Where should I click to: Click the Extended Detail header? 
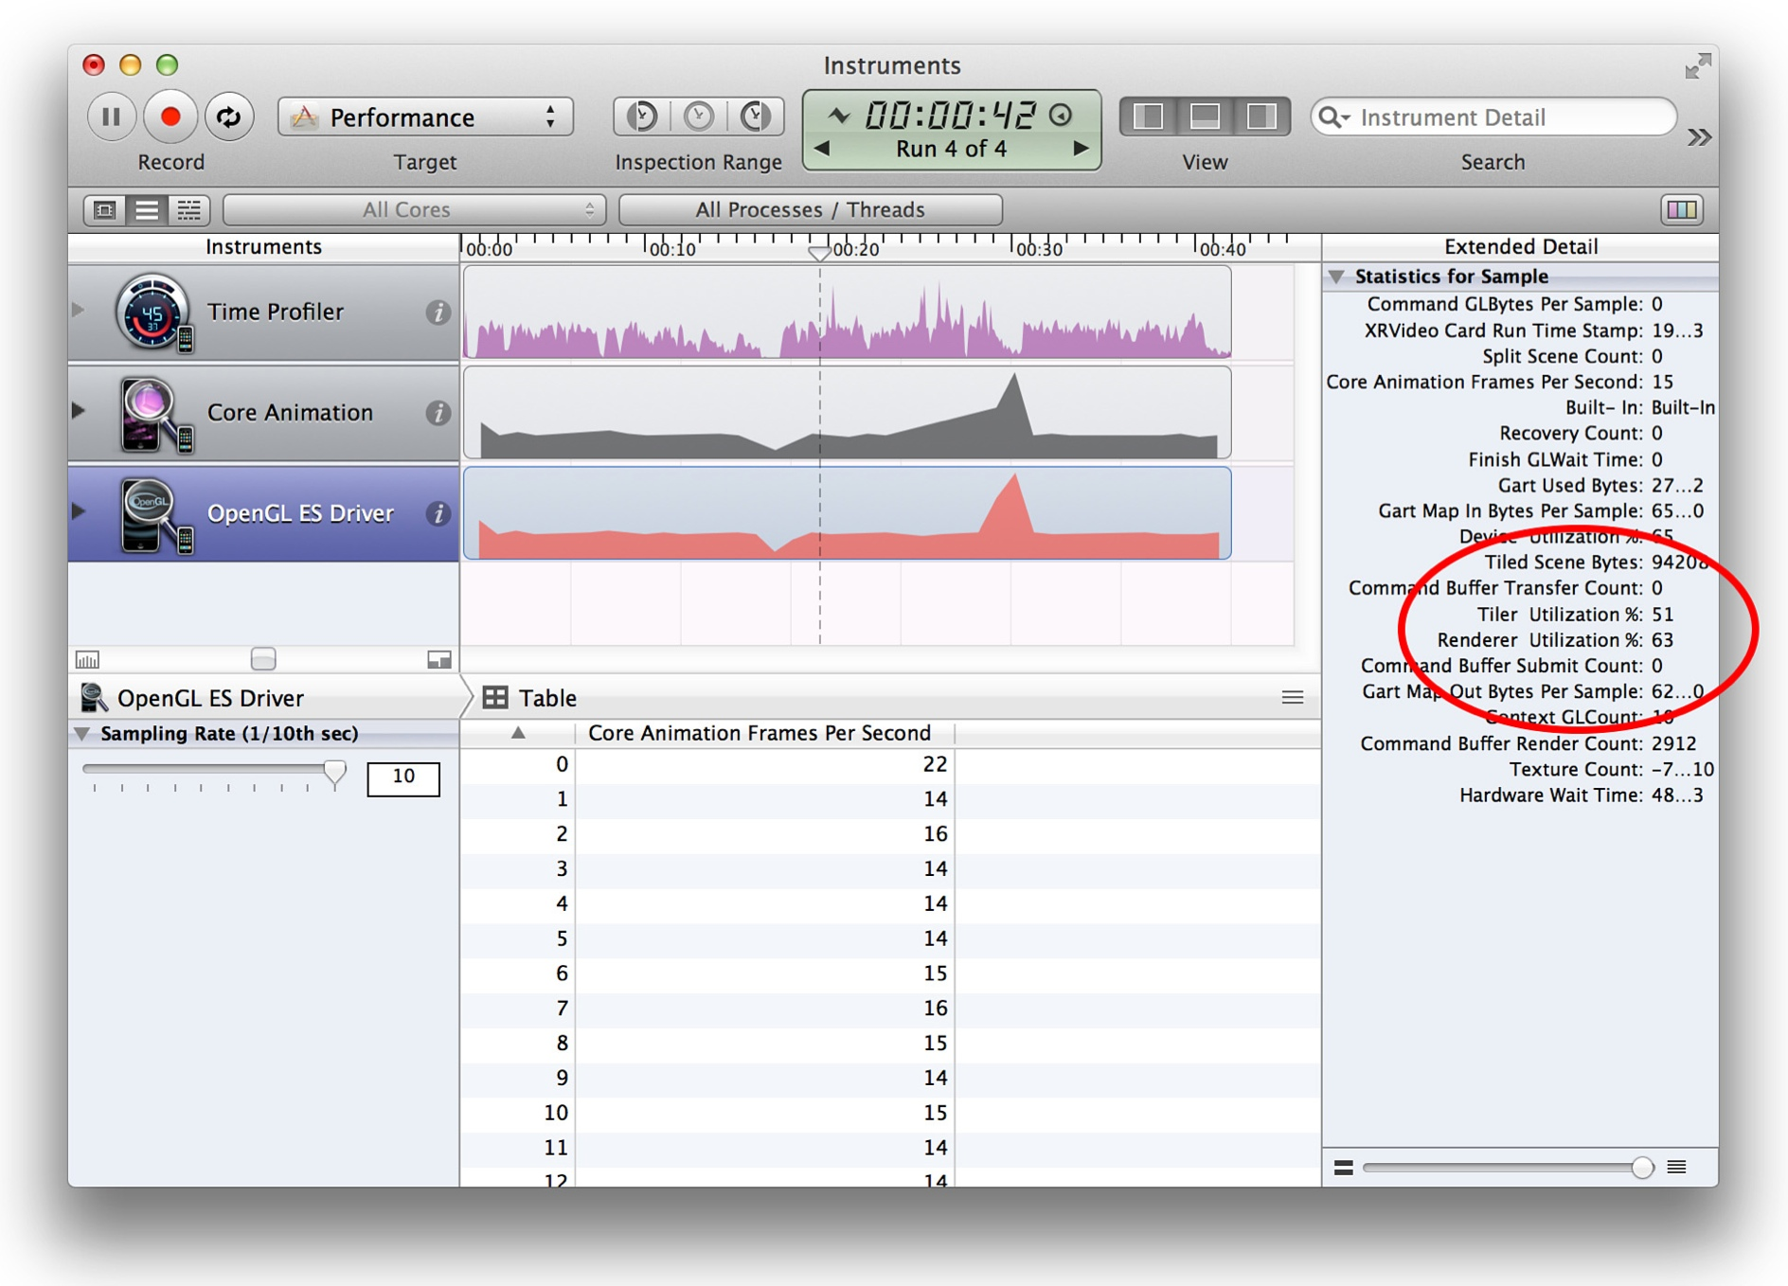pyautogui.click(x=1520, y=247)
